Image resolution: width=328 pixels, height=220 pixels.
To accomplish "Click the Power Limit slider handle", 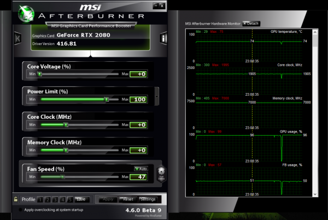I will 107,99.
